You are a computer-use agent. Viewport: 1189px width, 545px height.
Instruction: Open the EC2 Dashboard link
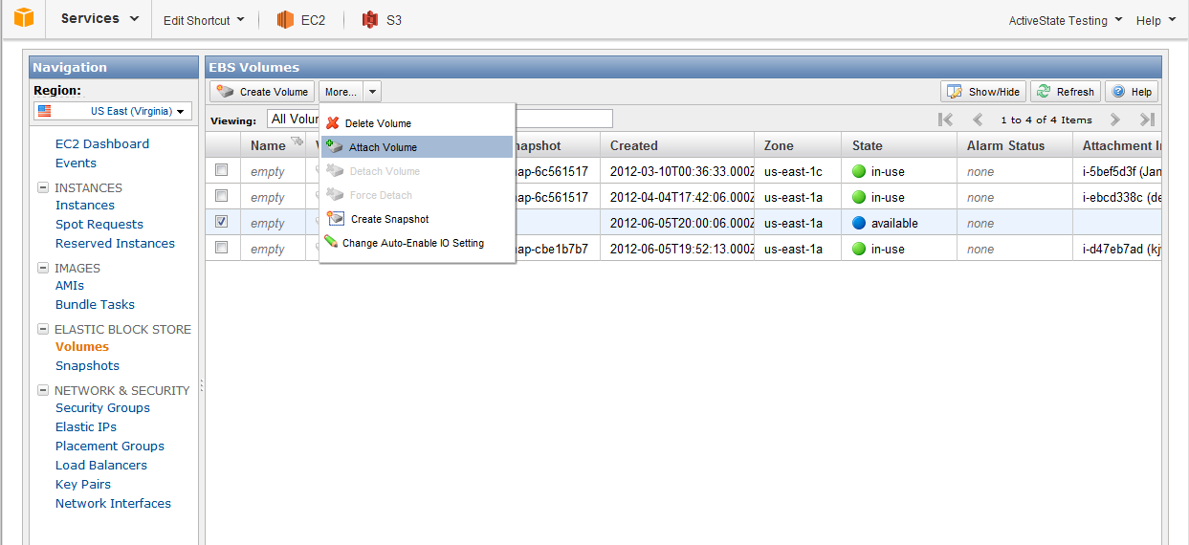pos(102,143)
